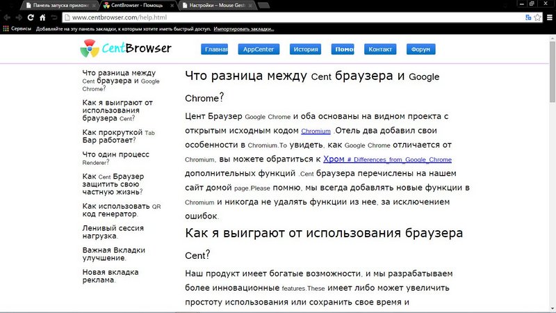556x313 pixels.
Task: Click the CentBrowser logo
Action: coord(126,48)
